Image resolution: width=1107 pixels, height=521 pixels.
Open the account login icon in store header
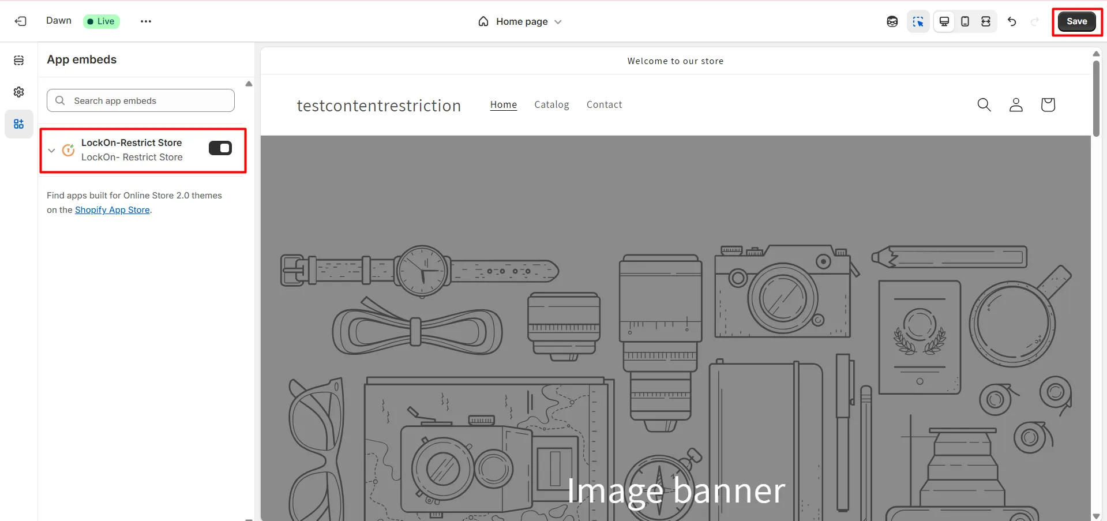click(1016, 104)
